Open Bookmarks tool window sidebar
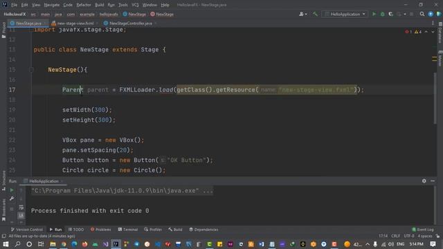 [3, 210]
